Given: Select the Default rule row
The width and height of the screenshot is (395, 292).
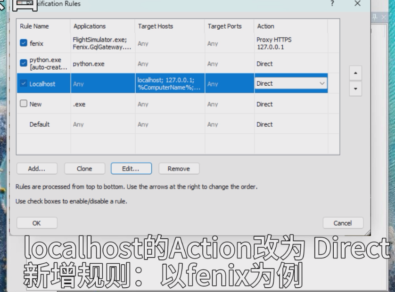Looking at the screenshot, I should tap(40, 124).
